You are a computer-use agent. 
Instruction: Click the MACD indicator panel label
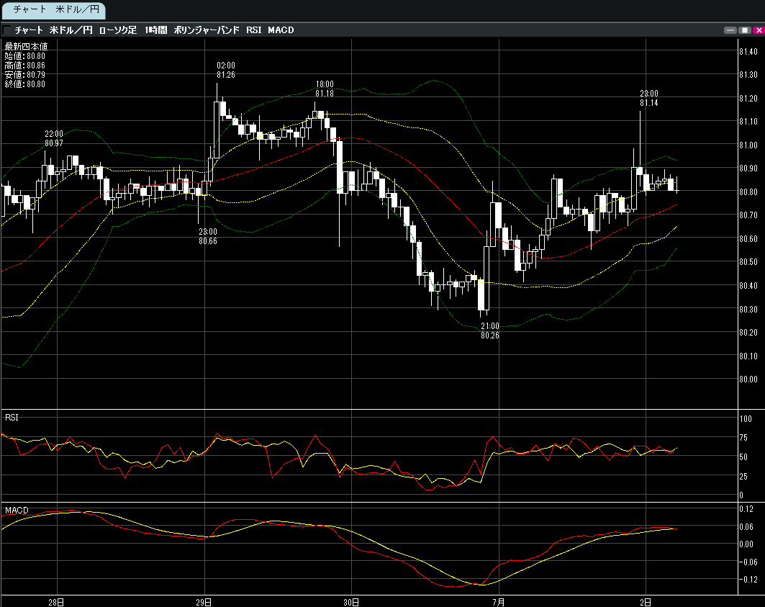17,511
